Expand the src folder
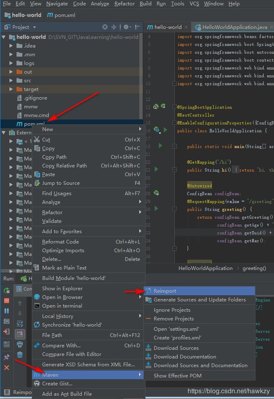274x399 pixels. point(11,81)
